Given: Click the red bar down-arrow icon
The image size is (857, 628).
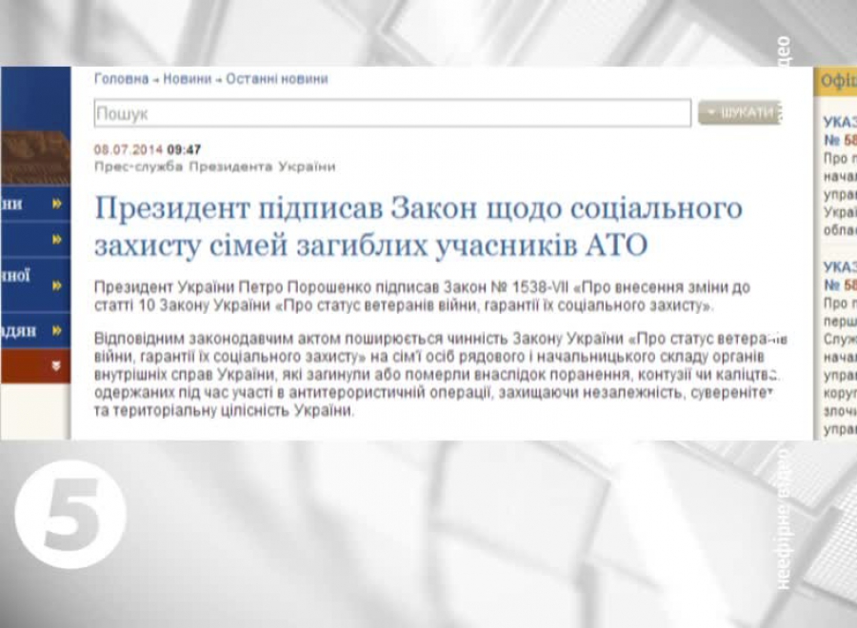Looking at the screenshot, I should tap(56, 365).
